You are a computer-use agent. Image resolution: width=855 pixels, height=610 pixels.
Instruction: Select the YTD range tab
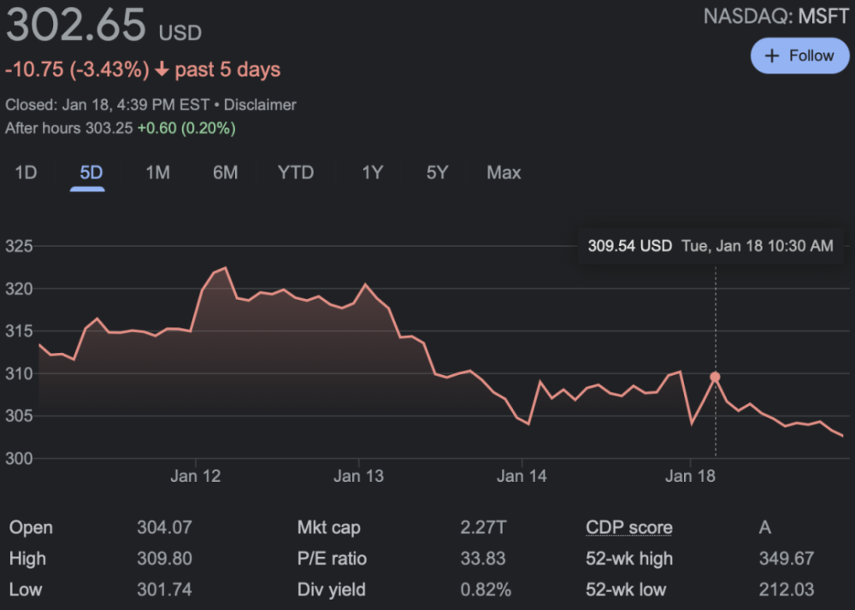coord(296,173)
